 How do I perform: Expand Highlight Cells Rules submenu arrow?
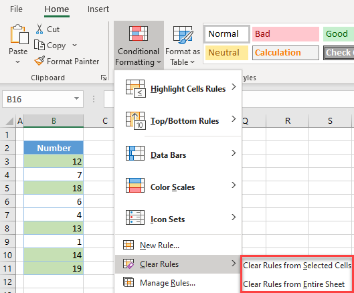coord(234,87)
